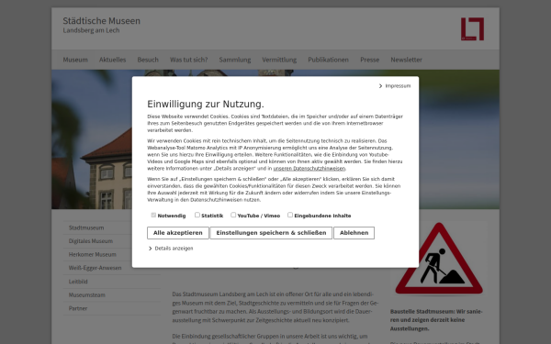Click the Einwilligung zur Nutzung heading

(x=206, y=105)
